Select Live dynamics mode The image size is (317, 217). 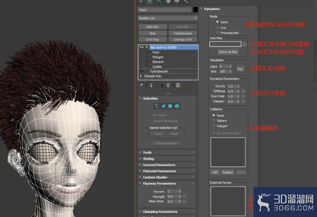tap(218, 27)
